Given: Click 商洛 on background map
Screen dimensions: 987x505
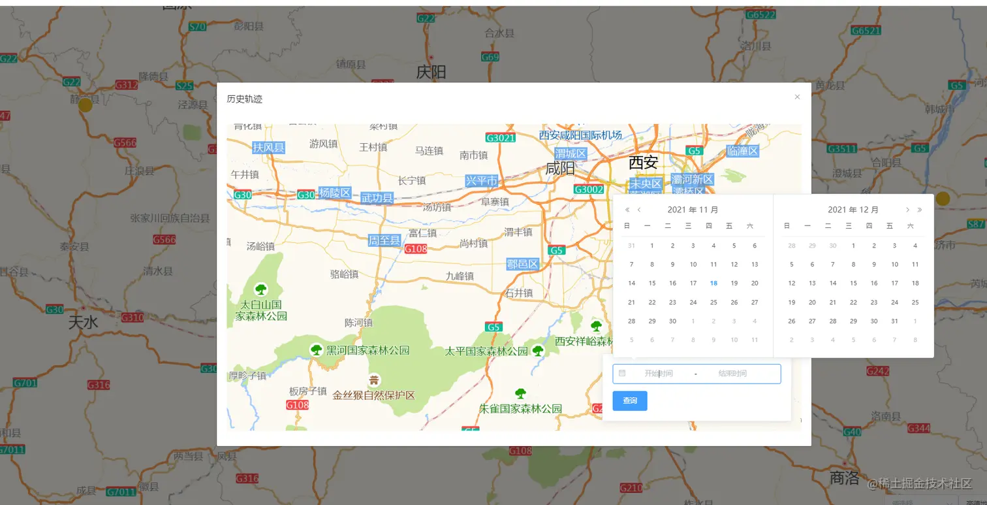Looking at the screenshot, I should tap(845, 478).
